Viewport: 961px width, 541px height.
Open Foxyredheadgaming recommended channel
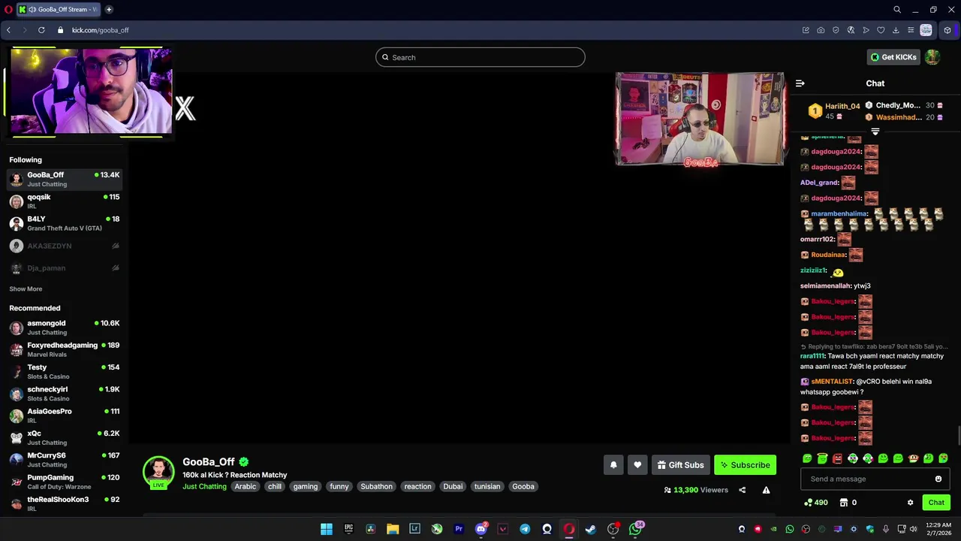[x=65, y=349]
